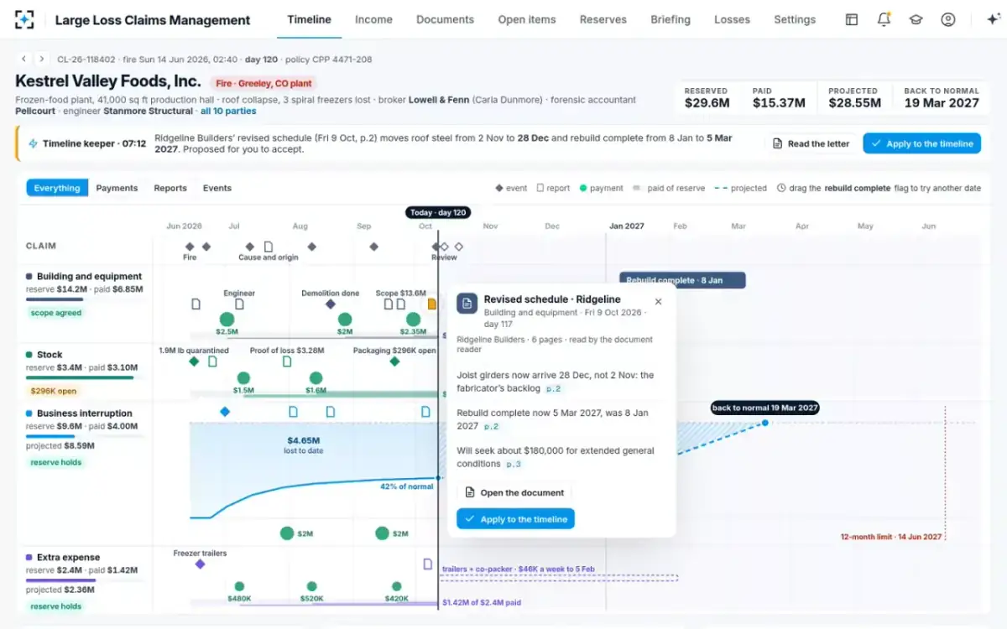
Task: Click back to normal 19 Mar 2027 marker
Action: [x=764, y=408]
